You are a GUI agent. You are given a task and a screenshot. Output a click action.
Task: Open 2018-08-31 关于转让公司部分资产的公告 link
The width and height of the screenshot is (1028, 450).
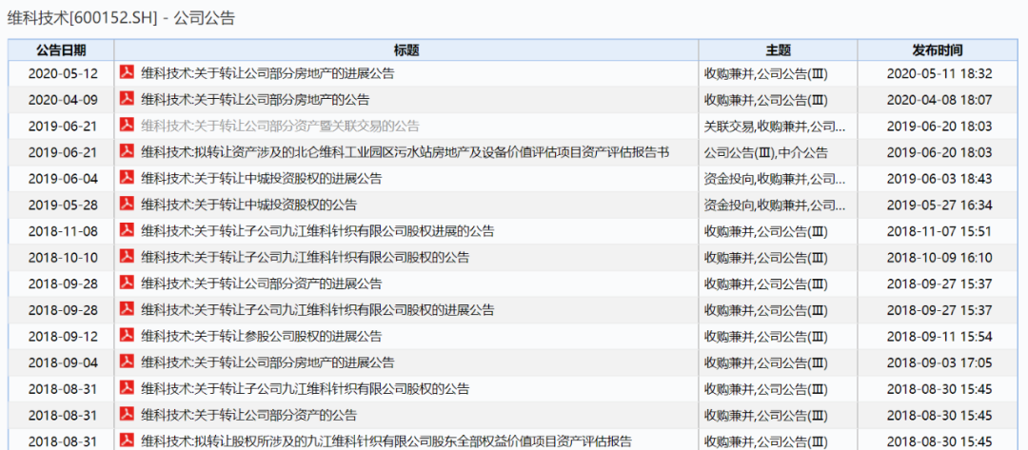[249, 415]
